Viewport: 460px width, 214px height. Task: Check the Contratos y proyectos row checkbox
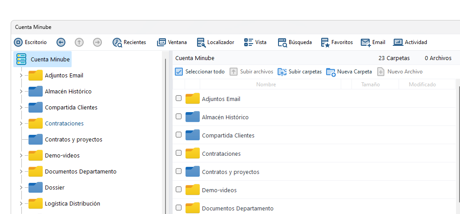click(178, 171)
